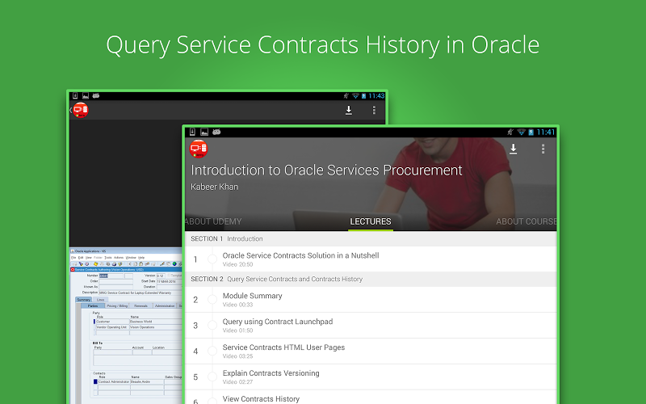Click the globe icon in Oracle toolbar
The width and height of the screenshot is (646, 404).
(x=174, y=264)
